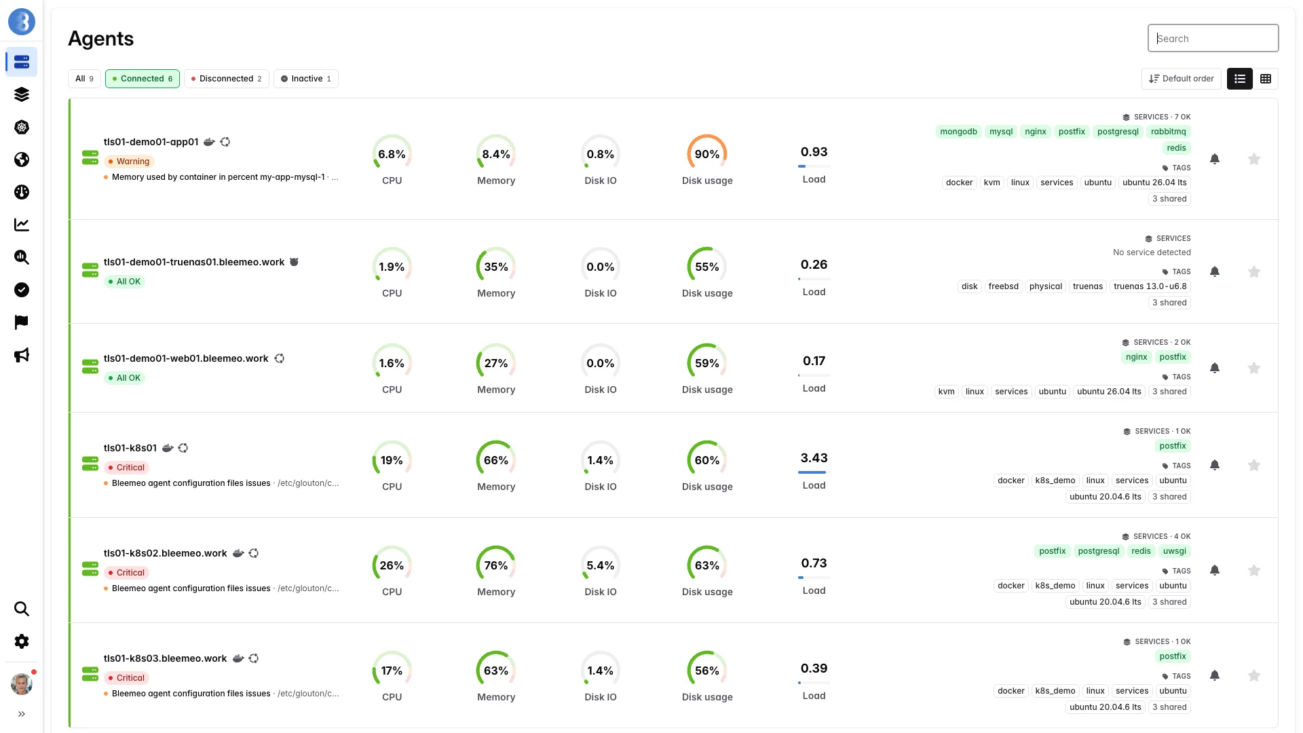Switch to list view layout
The width and height of the screenshot is (1303, 733).
pos(1240,79)
